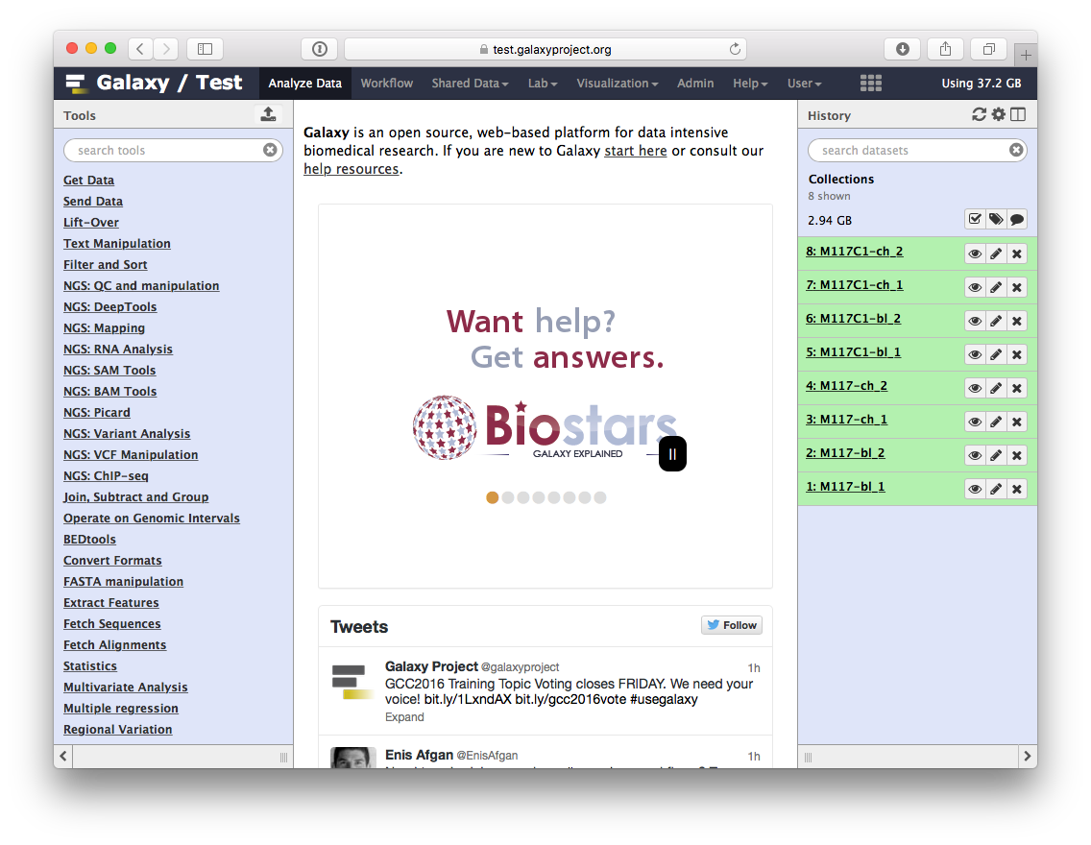
Task: Click the upload data icon in Tools header
Action: tap(268, 114)
